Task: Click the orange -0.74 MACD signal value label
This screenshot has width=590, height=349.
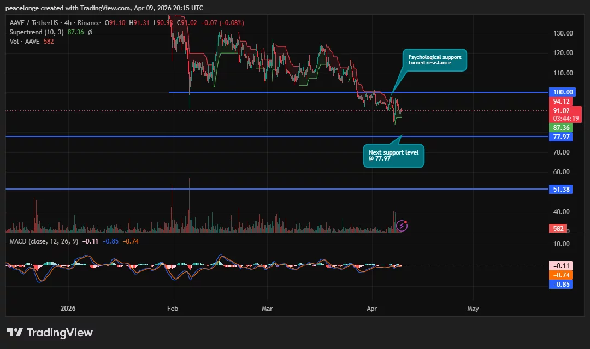Action: [x=560, y=275]
